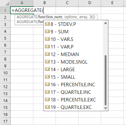Pick 10 - VAR.S function number
This screenshot has width=126, height=125.
(73, 39)
